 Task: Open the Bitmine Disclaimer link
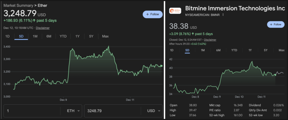click(210, 40)
